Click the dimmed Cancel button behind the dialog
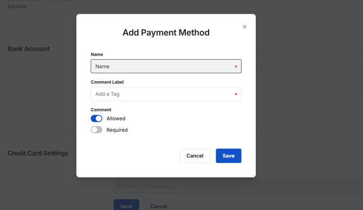This screenshot has height=210, width=363. click(x=159, y=205)
